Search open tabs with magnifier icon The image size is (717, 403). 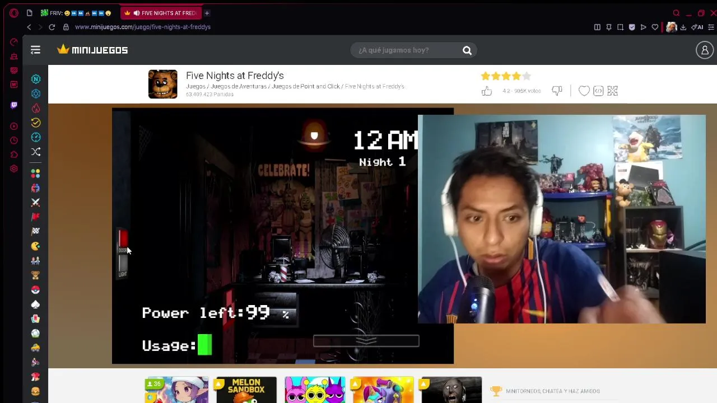[676, 13]
